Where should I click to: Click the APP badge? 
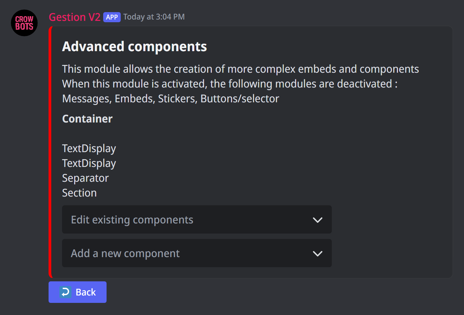coord(112,17)
